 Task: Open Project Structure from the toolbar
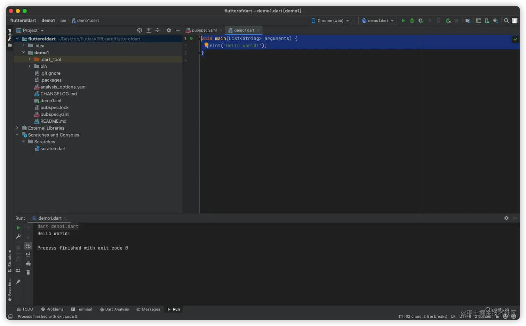click(x=468, y=21)
